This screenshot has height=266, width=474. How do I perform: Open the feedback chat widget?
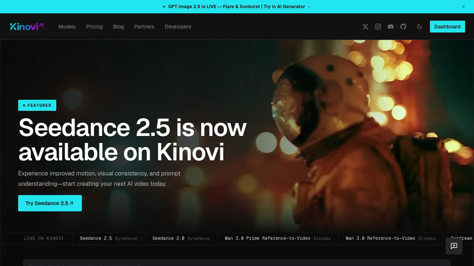point(454,246)
